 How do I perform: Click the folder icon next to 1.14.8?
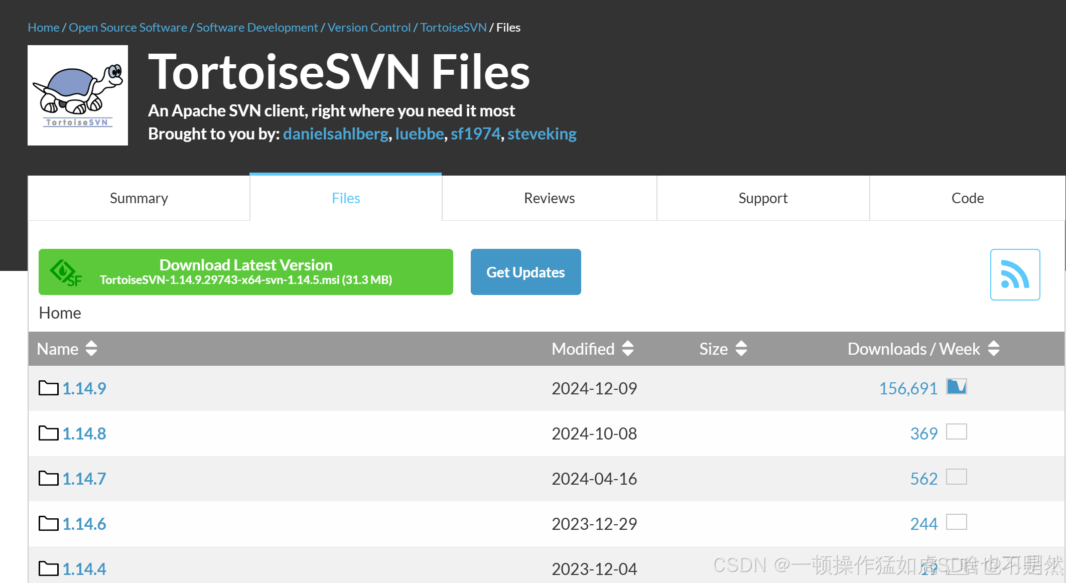(47, 432)
